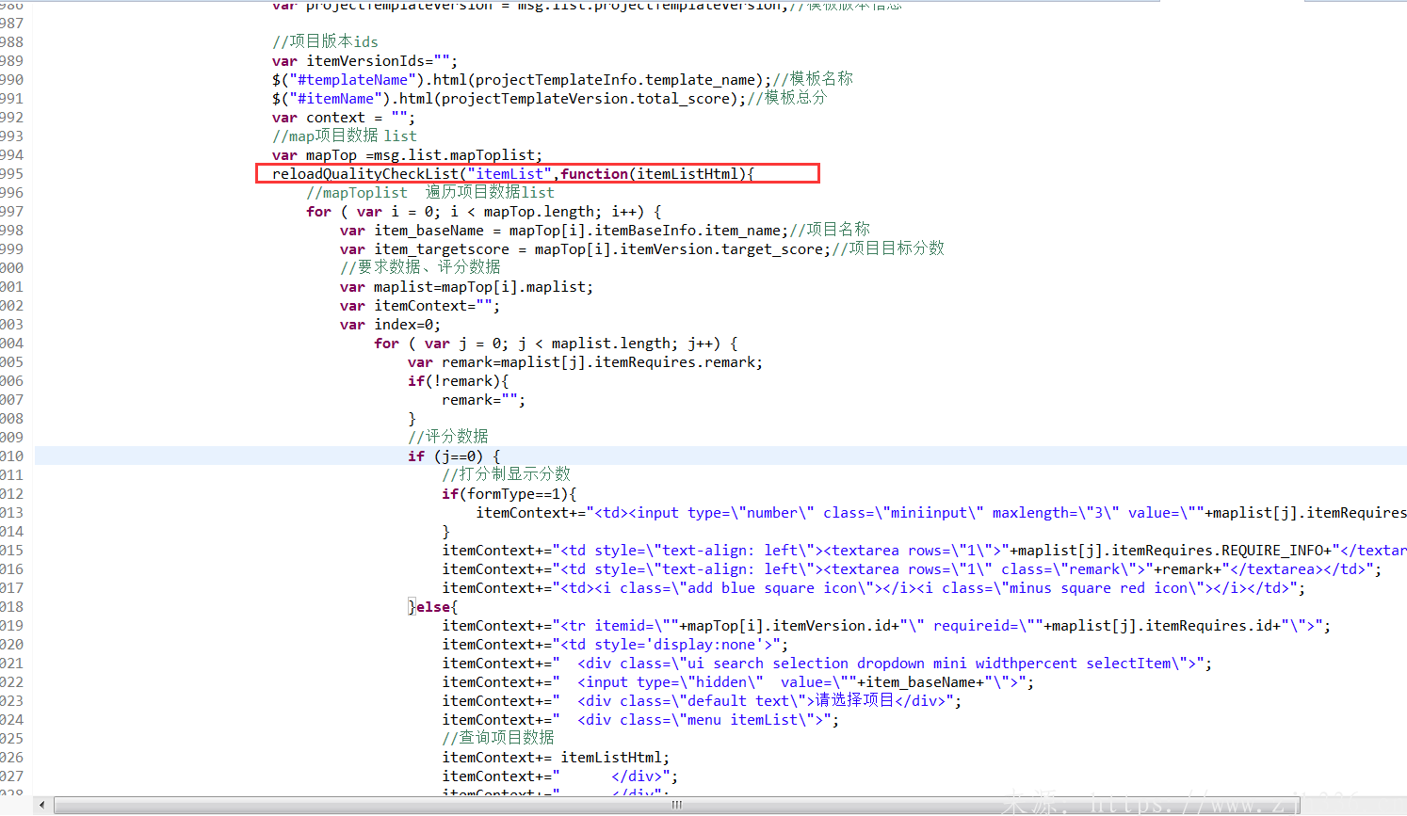
Task: Click the comment "//查询项目数据"
Action: [498, 738]
